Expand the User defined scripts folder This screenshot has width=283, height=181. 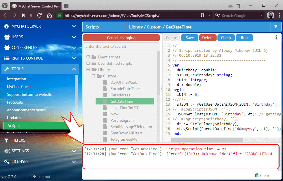click(88, 63)
